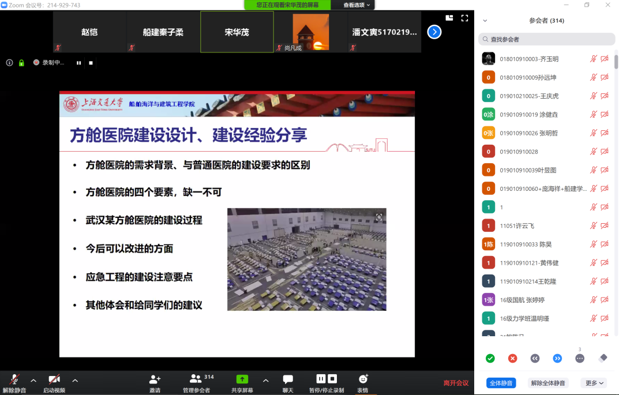Pause recording with the 暂停/停止录制 control

point(321,379)
